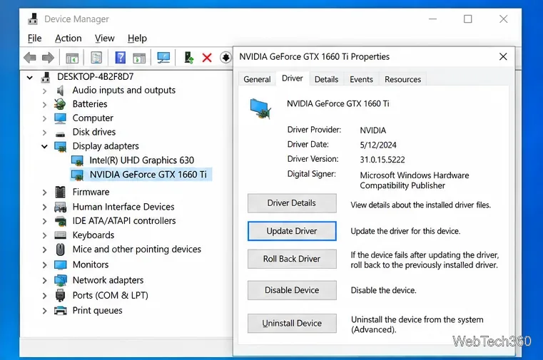
Task: Click the Roll Back Driver button
Action: click(x=292, y=259)
